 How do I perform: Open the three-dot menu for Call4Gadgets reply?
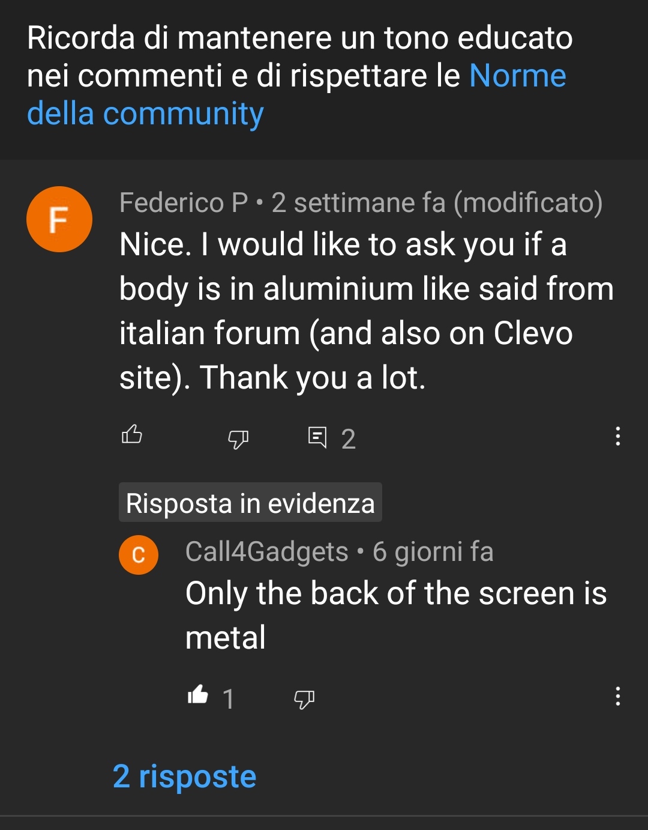pyautogui.click(x=617, y=696)
